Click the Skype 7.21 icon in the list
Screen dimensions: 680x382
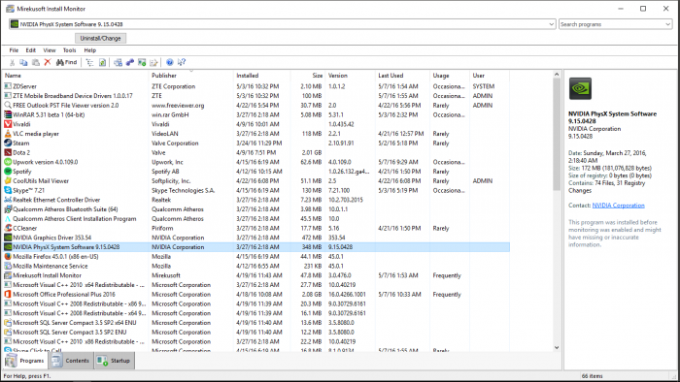pos(8,190)
